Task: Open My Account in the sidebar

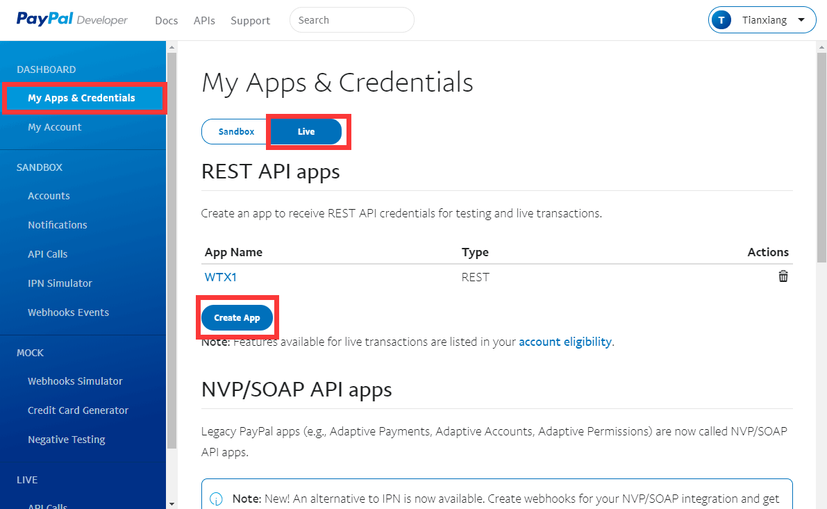Action: pos(55,127)
